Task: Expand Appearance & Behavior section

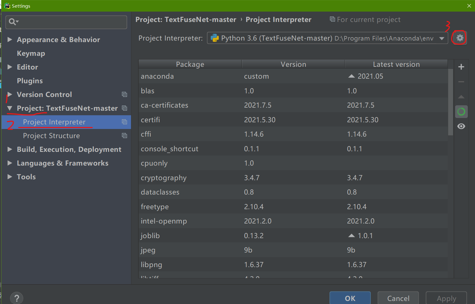Action: pyautogui.click(x=10, y=39)
